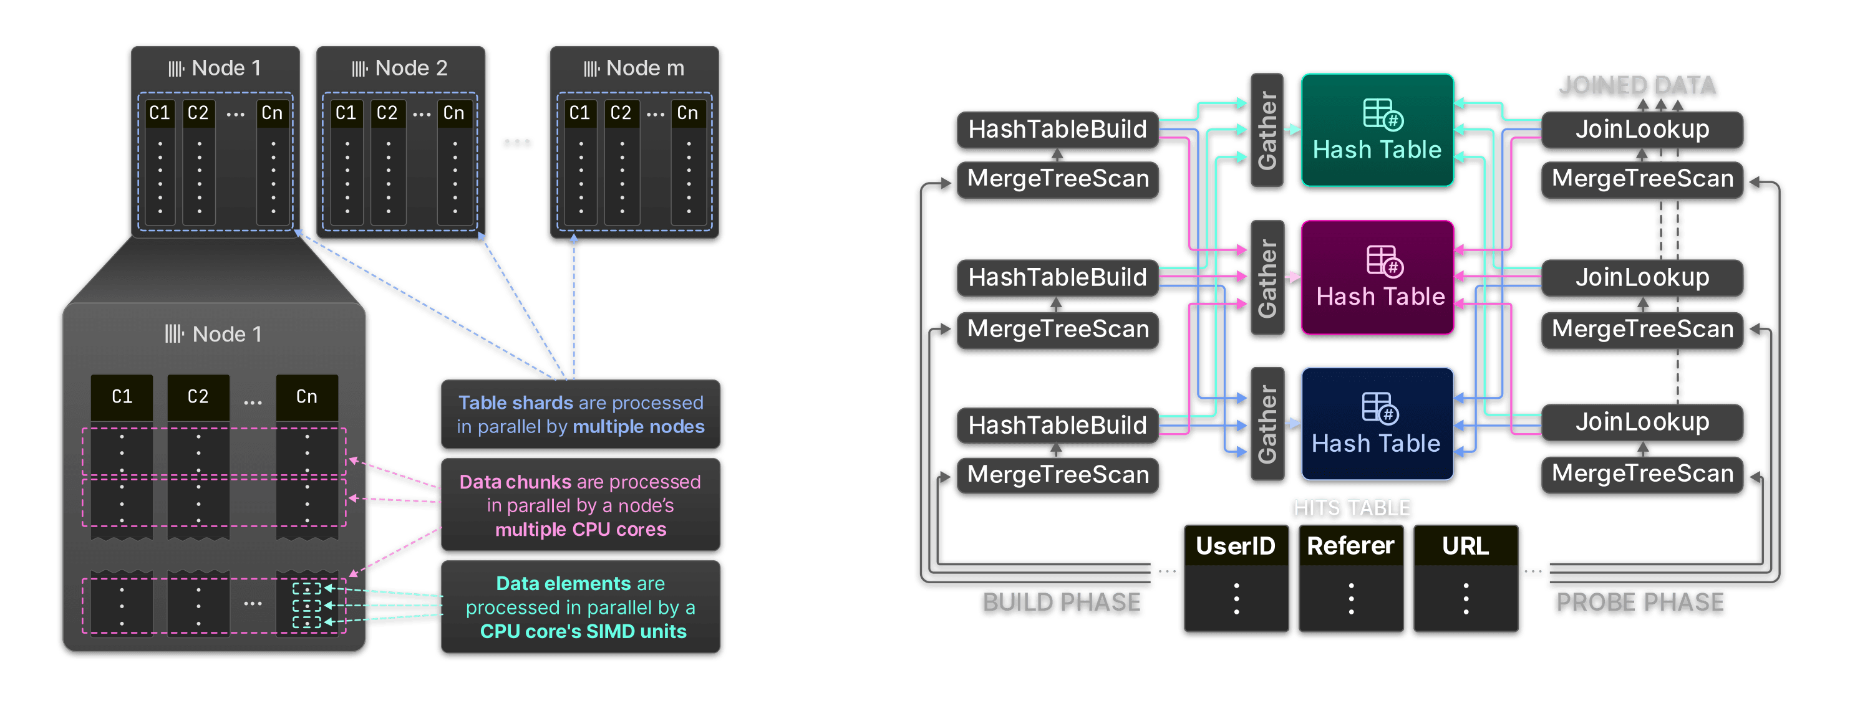Screen dimensions: 1850x706
Task: Click the middle JoinLookup block
Action: tap(1642, 278)
